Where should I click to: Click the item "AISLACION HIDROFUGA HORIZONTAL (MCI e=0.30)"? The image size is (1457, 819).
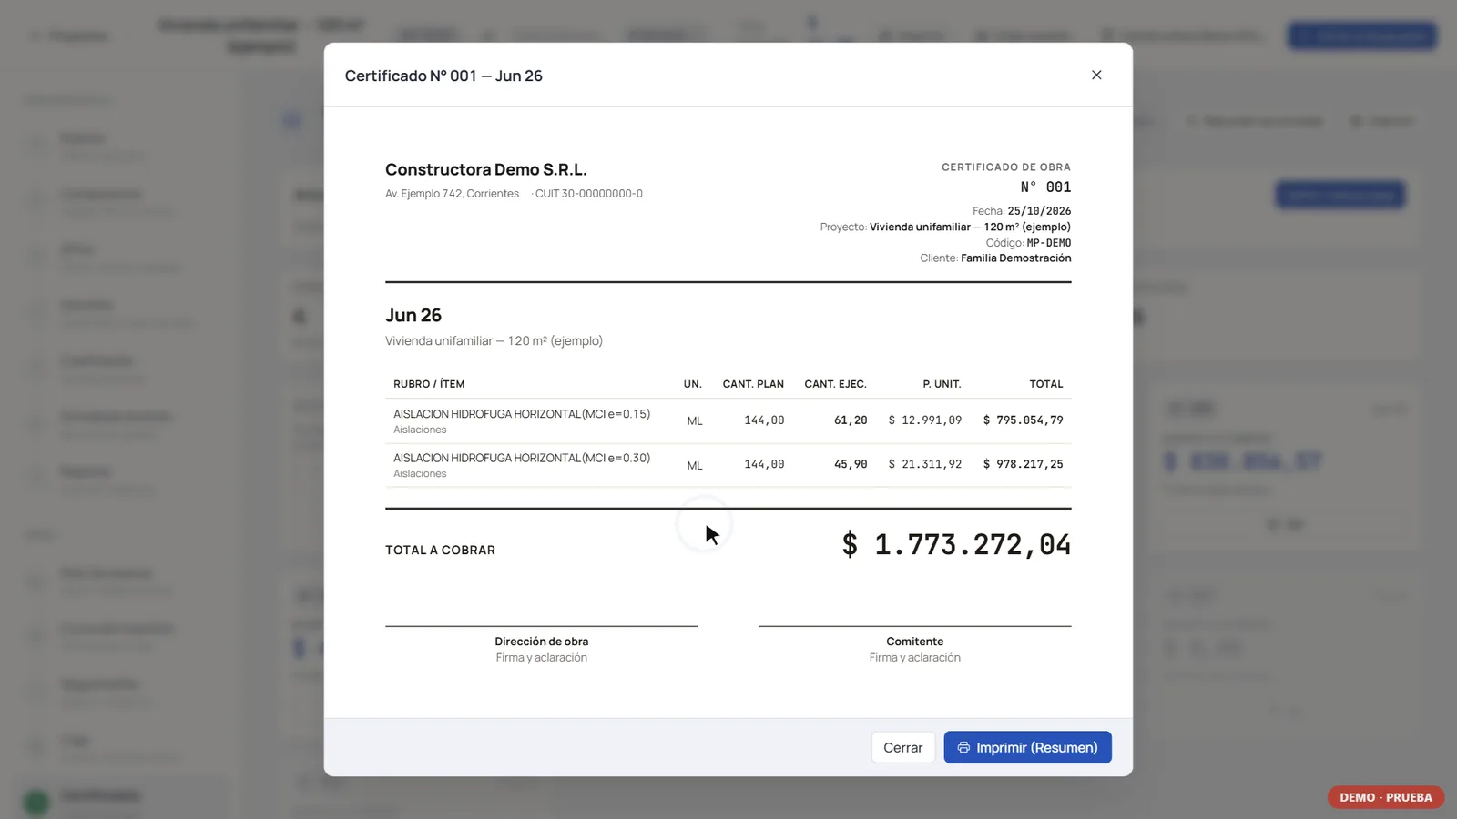tap(522, 458)
